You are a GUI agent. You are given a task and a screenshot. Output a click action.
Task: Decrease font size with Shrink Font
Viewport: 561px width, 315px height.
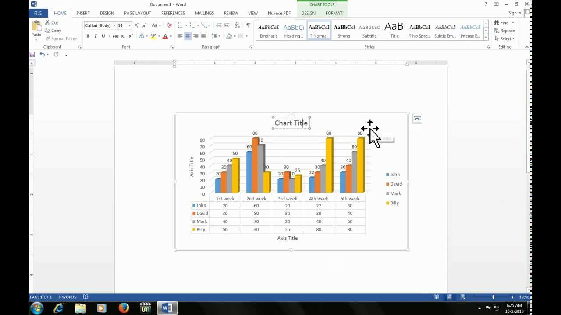[144, 25]
